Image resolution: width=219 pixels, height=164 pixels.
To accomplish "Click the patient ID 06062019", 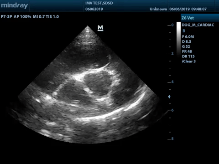I will (x=94, y=9).
